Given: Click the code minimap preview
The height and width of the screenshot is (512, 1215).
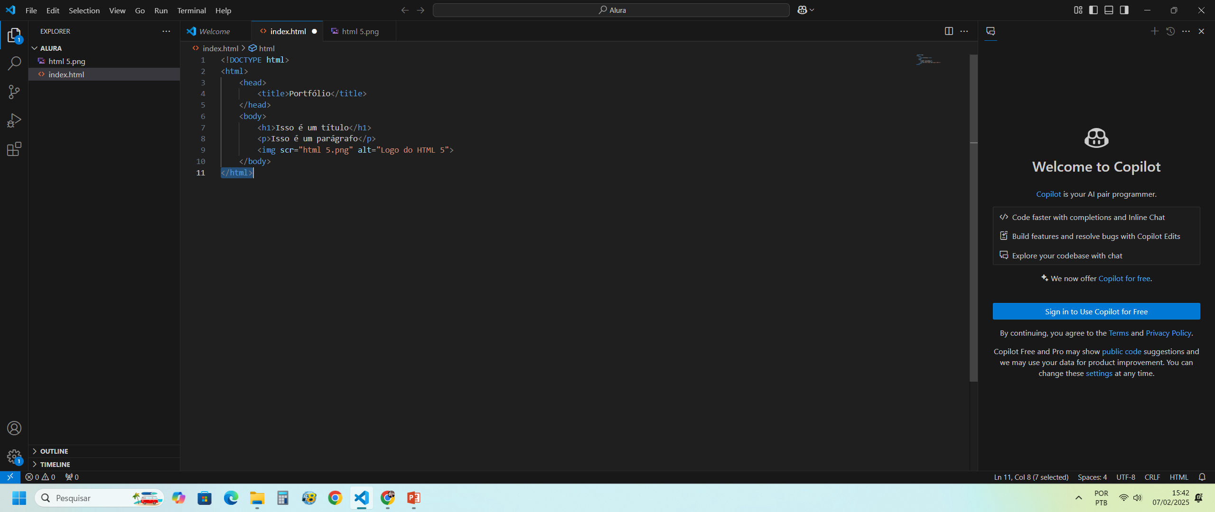Looking at the screenshot, I should [928, 60].
